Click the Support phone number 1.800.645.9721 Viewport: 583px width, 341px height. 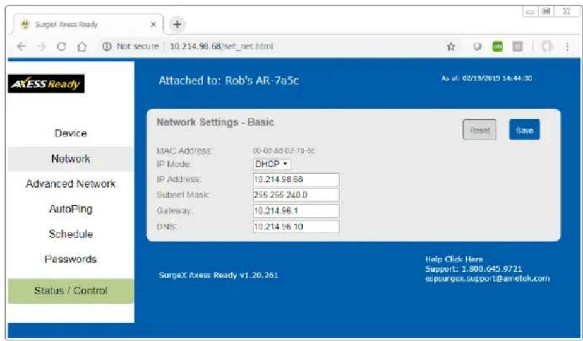coord(491,269)
